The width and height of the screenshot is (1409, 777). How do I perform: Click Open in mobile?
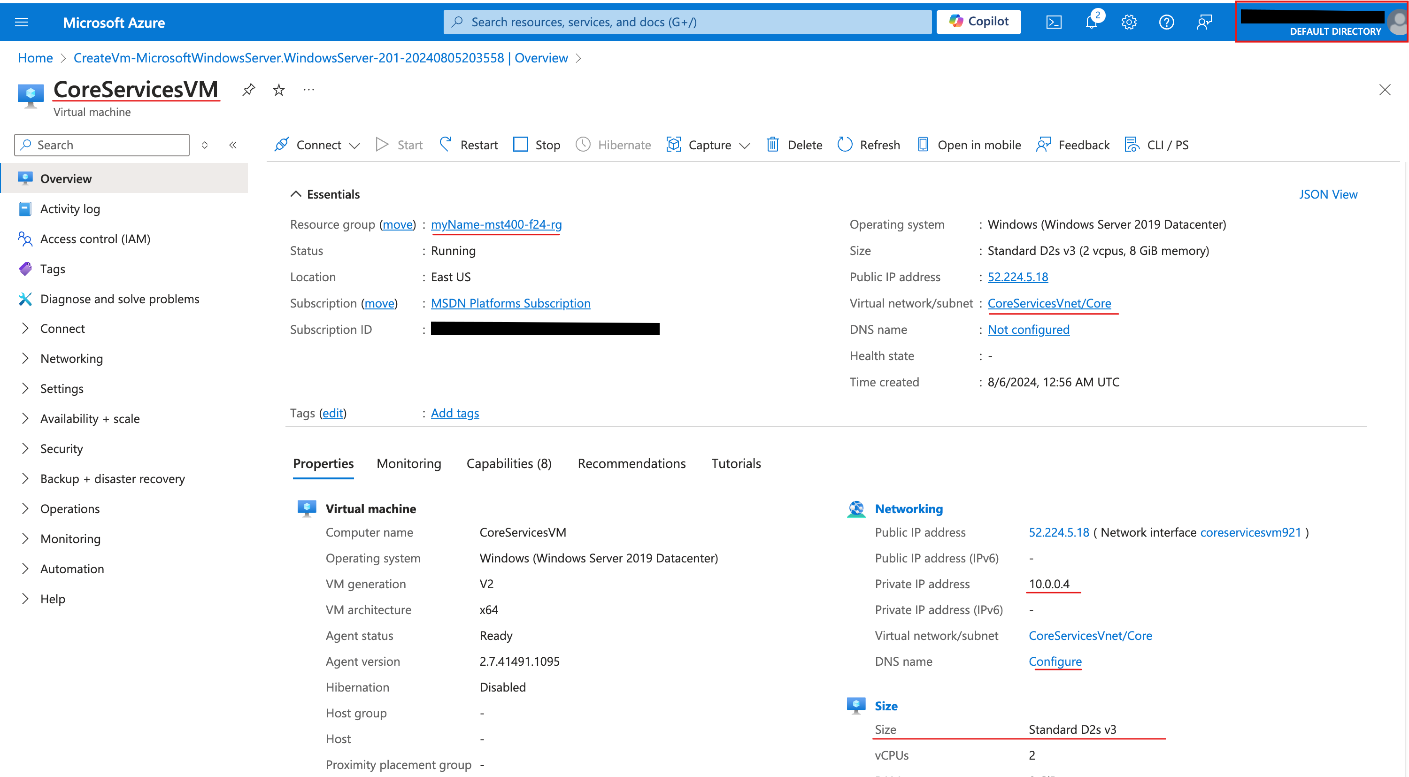tap(969, 145)
